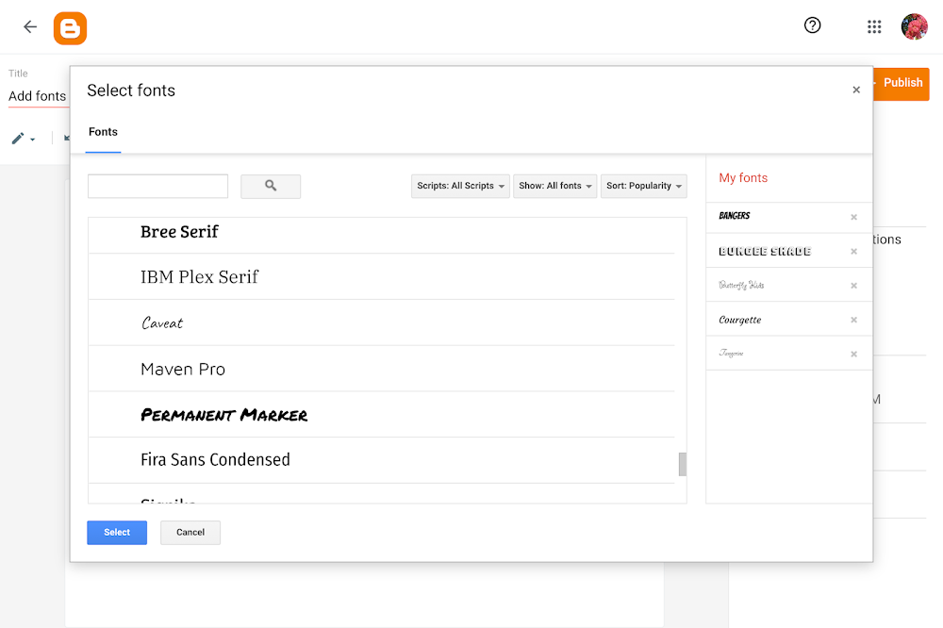
Task: Choose the Caveat font
Action: pos(381,323)
